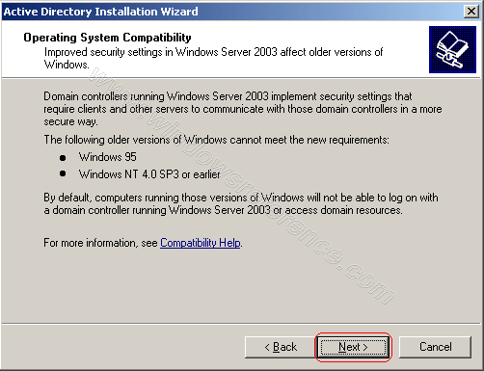Select the Windows NT 4.0 SP3 item
Image resolution: width=484 pixels, height=371 pixels.
tap(149, 174)
